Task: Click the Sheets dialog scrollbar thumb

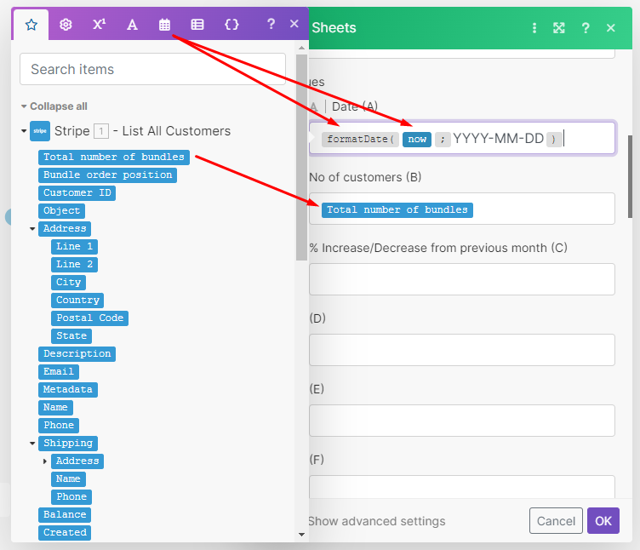Action: pyautogui.click(x=630, y=176)
